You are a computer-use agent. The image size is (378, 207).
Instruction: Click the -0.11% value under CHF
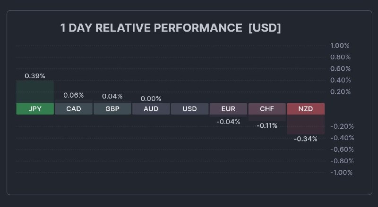click(267, 126)
